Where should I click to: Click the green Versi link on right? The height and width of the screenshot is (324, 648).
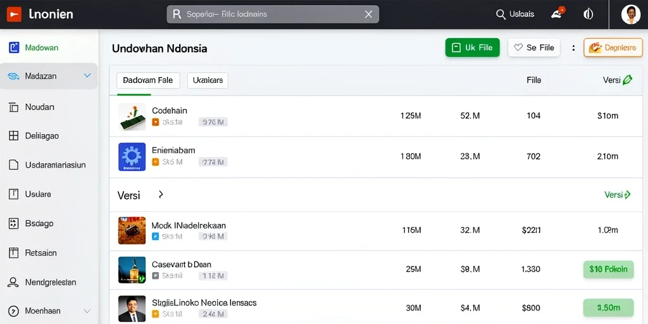tap(618, 195)
